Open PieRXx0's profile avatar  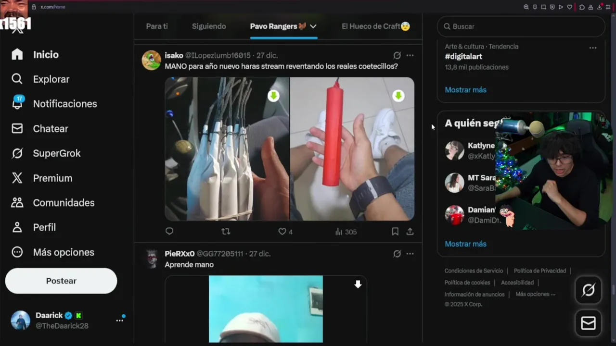[x=151, y=259]
